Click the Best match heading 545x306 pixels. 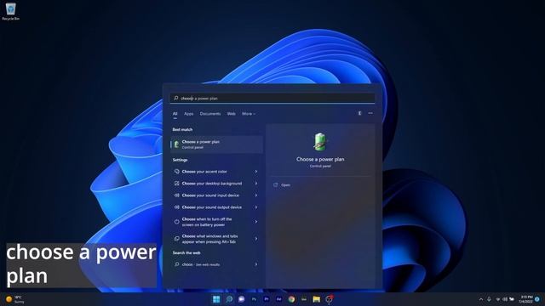[182, 129]
